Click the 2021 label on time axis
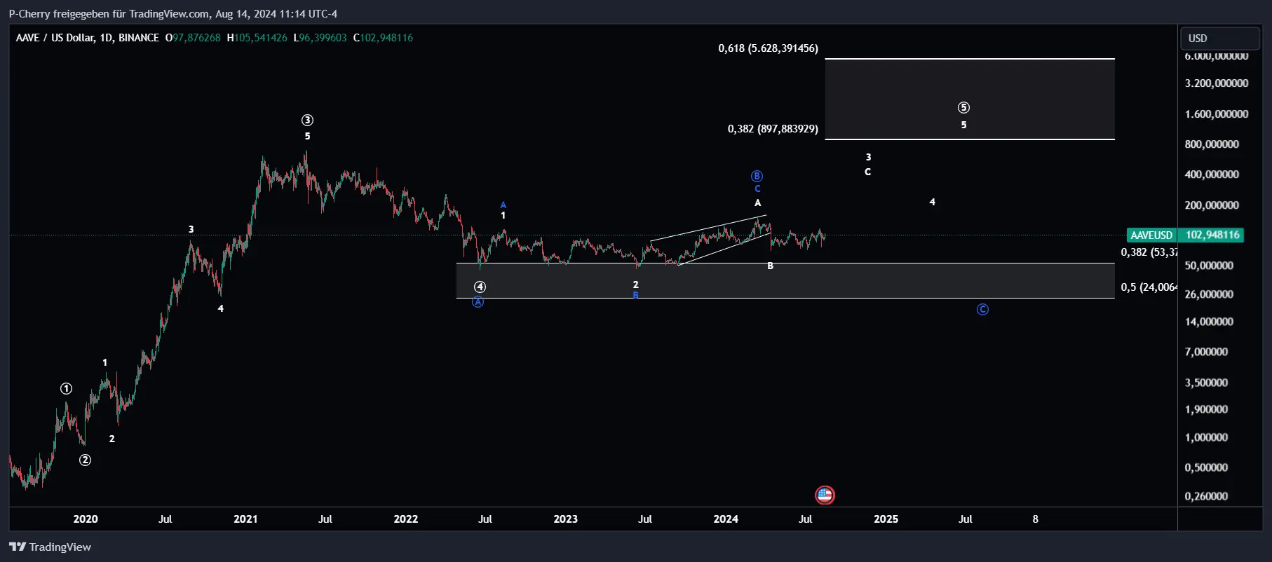1272x562 pixels. (x=245, y=519)
